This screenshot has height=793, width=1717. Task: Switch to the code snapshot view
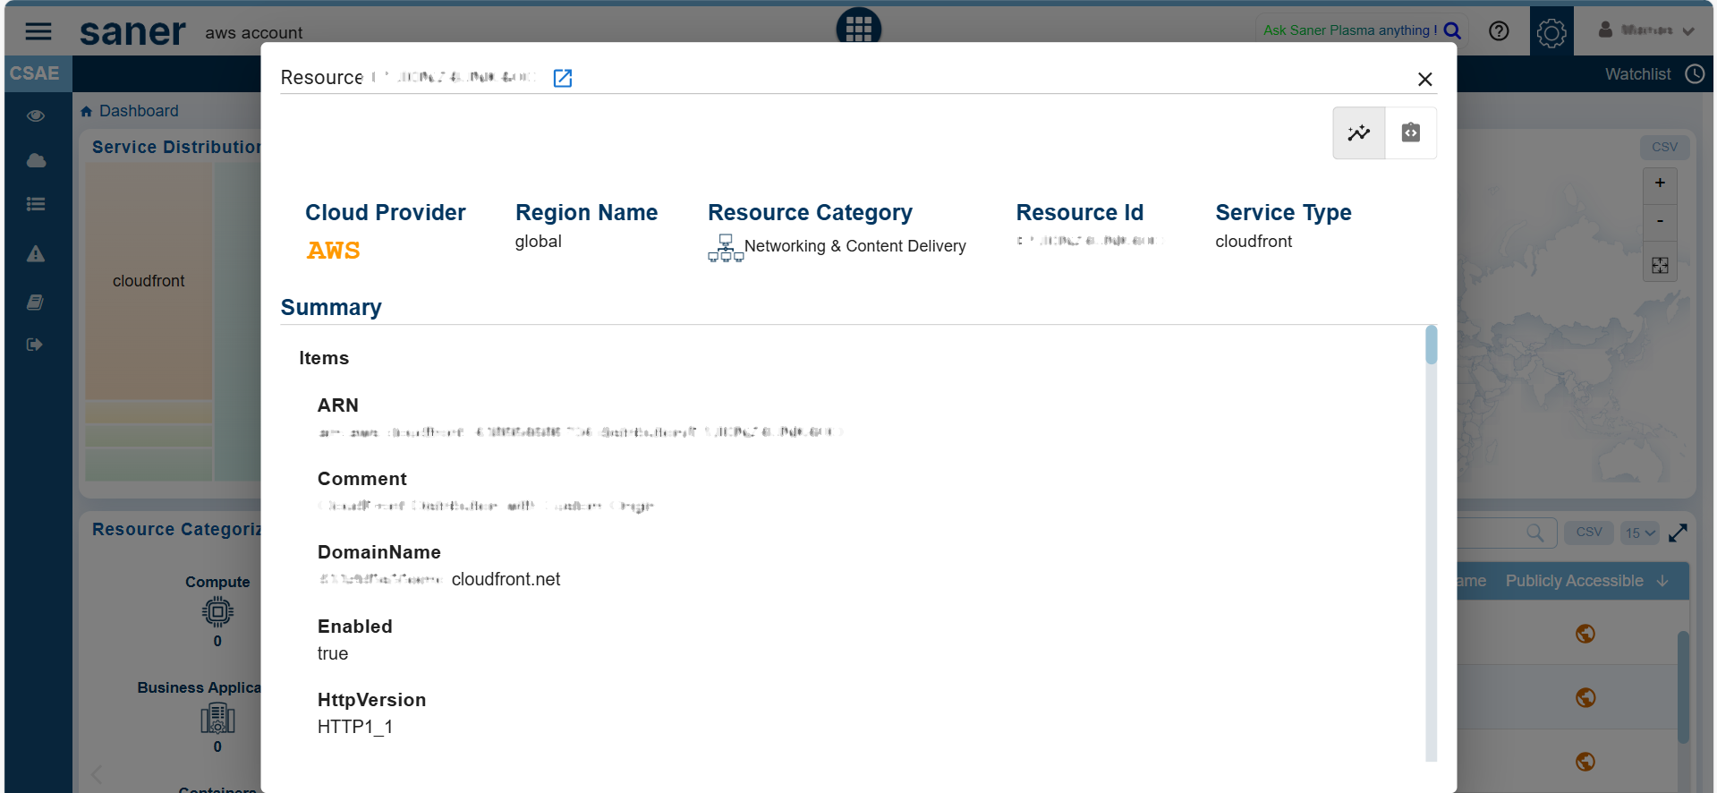tap(1410, 133)
